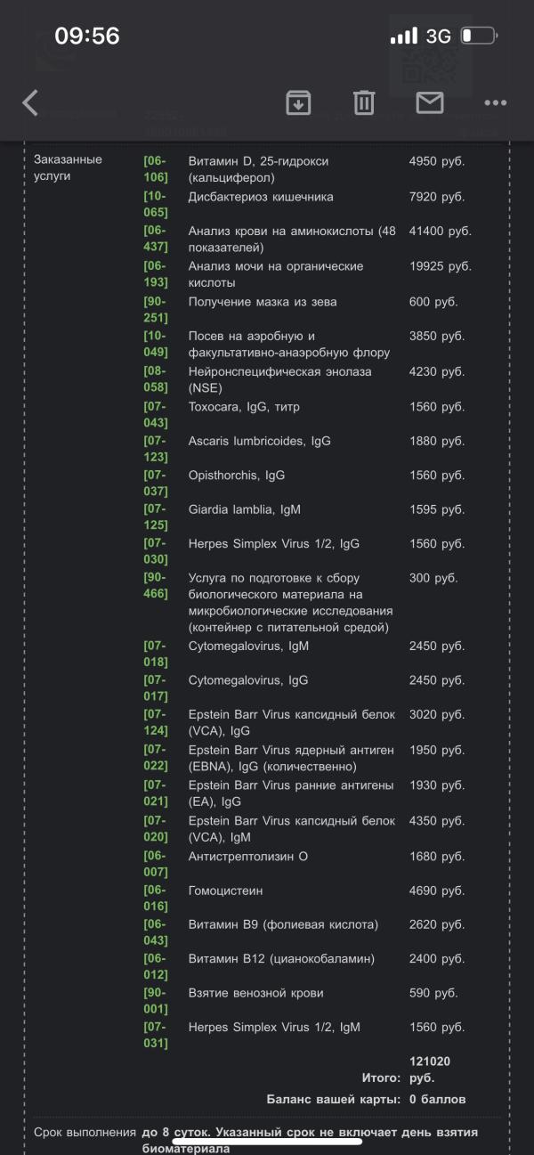
Task: Open code 10-065 for Дисбактериоз кишечника
Action: [156, 204]
